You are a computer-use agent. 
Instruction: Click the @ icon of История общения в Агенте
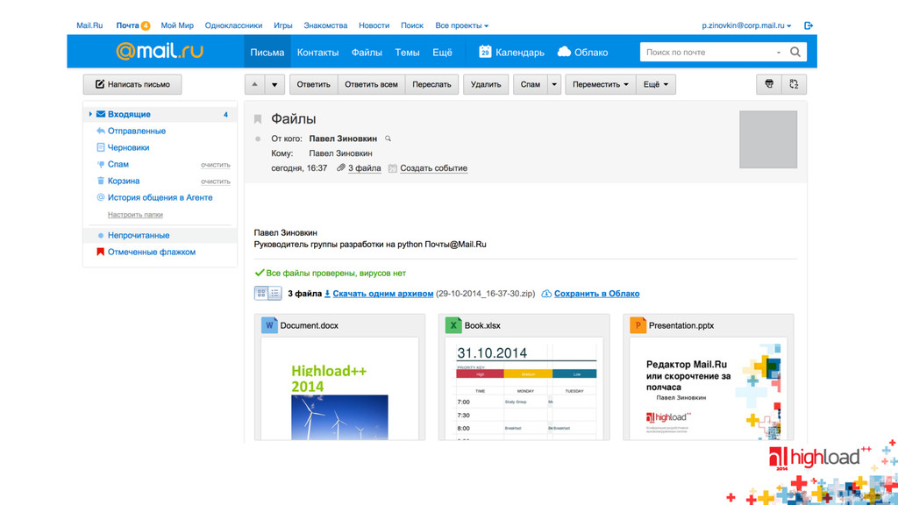(x=101, y=197)
